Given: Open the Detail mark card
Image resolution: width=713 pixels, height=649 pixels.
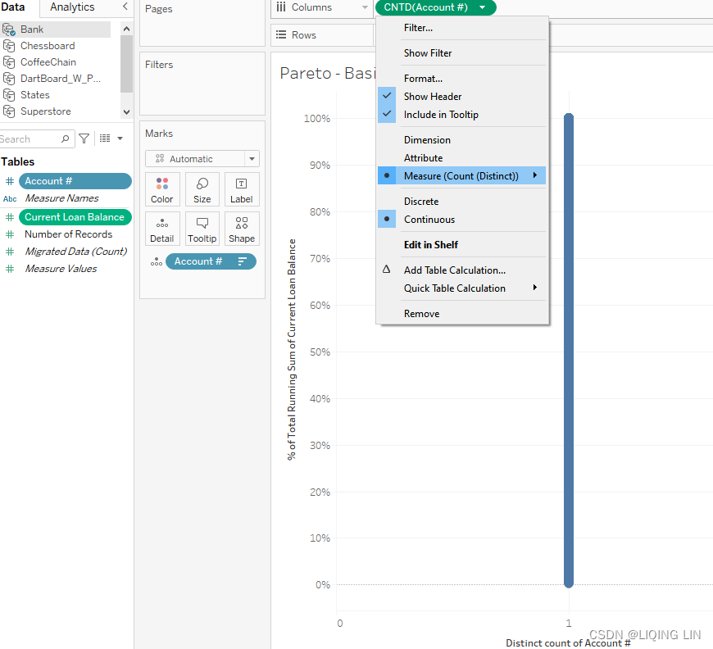Looking at the screenshot, I should pyautogui.click(x=162, y=229).
